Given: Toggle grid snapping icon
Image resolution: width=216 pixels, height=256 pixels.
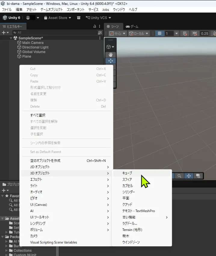Looking at the screenshot, I should coord(185,33).
